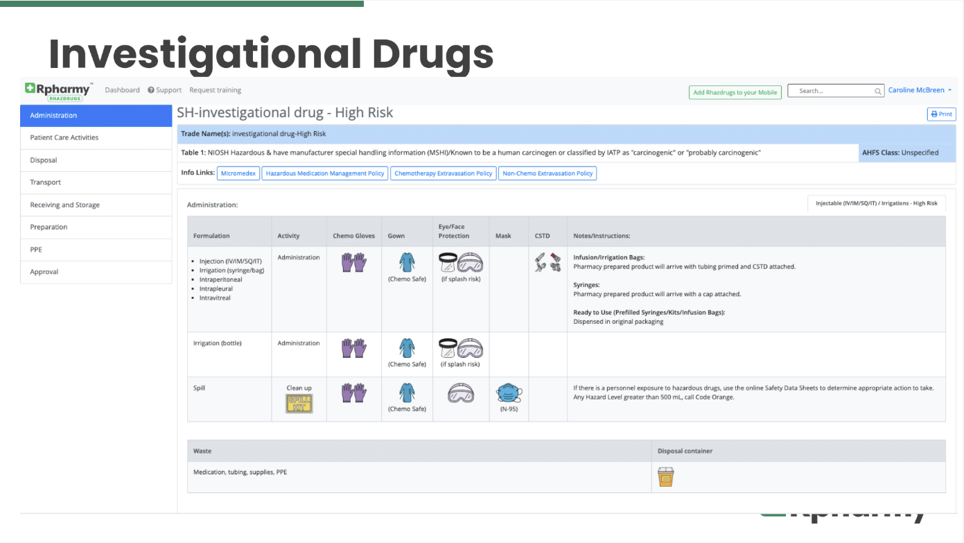Open the Micromedex info link
This screenshot has height=543, width=964.
(x=238, y=173)
